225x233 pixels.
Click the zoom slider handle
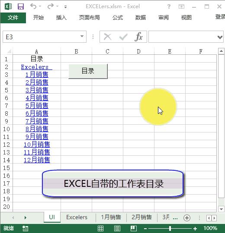click(x=170, y=228)
